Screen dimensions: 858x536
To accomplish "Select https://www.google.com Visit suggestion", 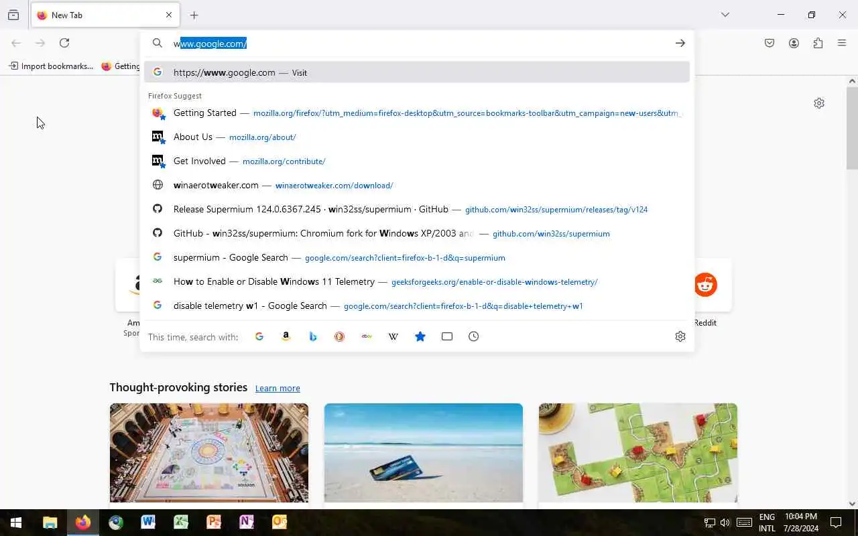I will click(x=417, y=72).
